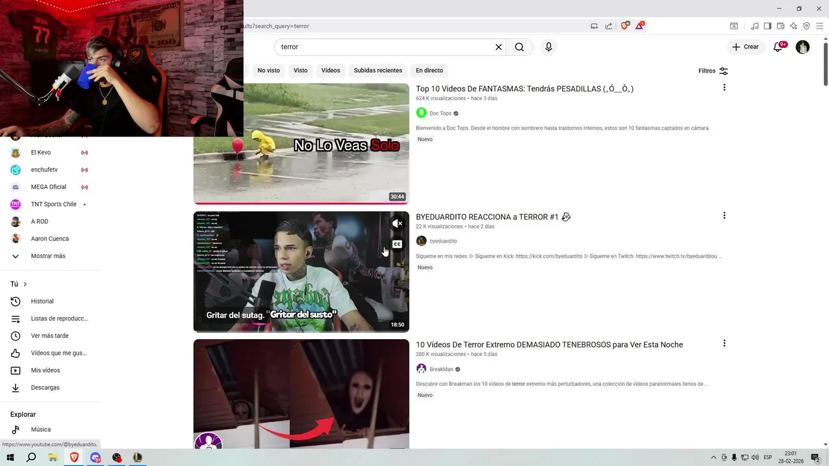Click the Brave Shields lion icon in address bar
Viewport: 829px width, 466px height.
[x=624, y=26]
